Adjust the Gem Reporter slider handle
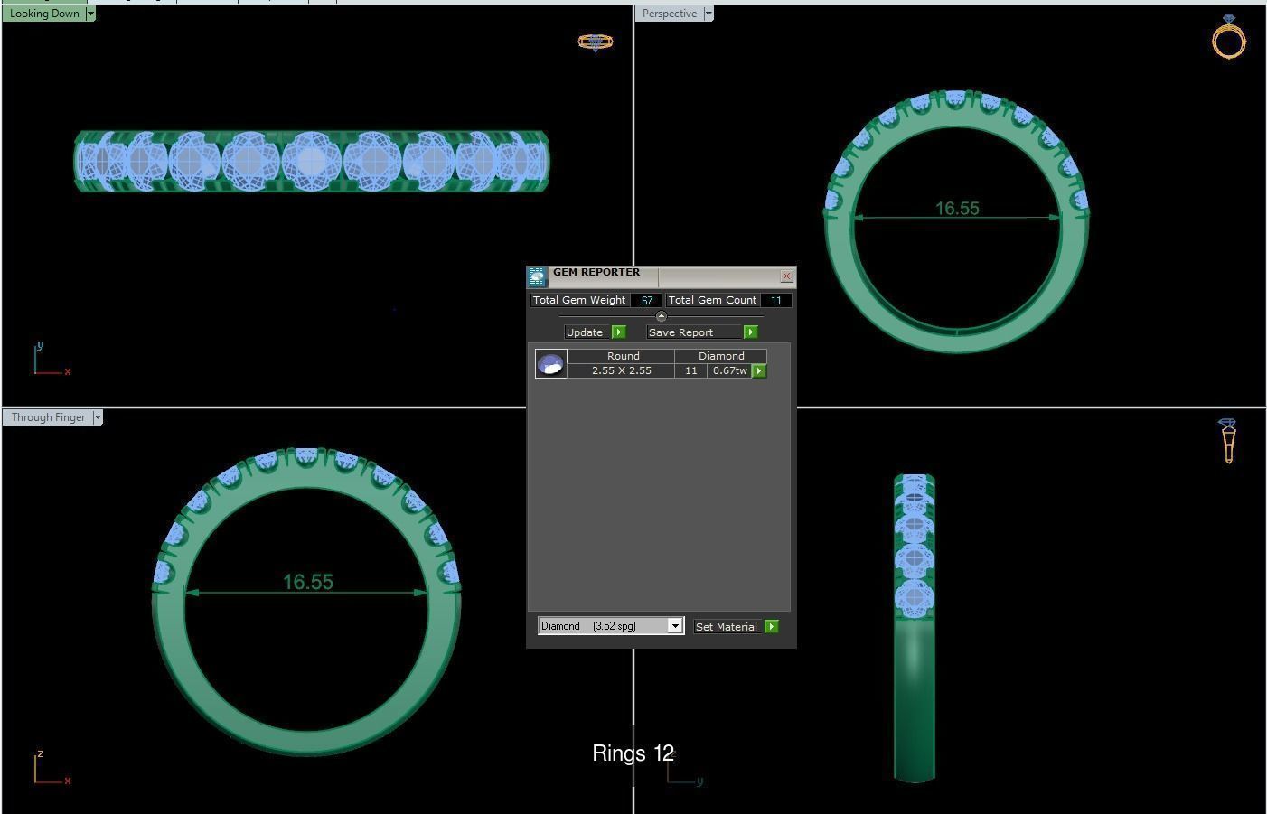Image resolution: width=1267 pixels, height=814 pixels. 662,316
